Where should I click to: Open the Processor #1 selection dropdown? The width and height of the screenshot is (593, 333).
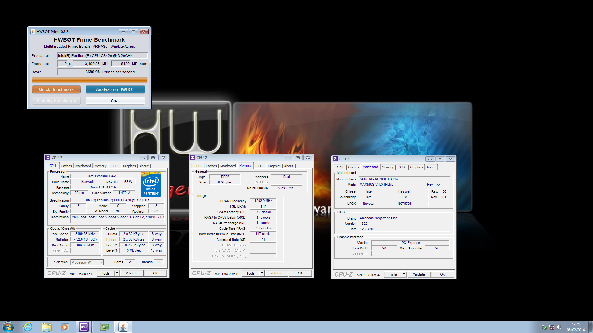click(87, 262)
